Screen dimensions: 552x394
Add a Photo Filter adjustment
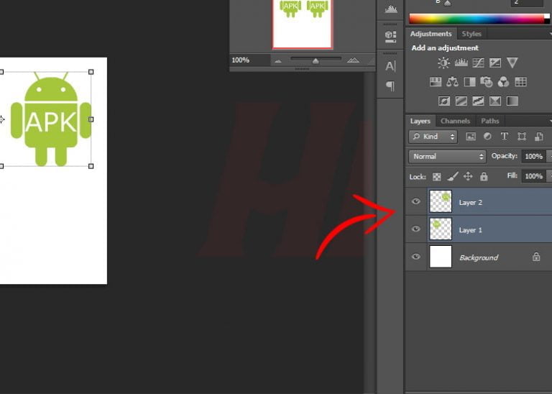486,82
